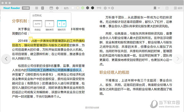This screenshot has width=184, height=112.
Task: Add a bookmark with bookmark icon
Action: 155,8
